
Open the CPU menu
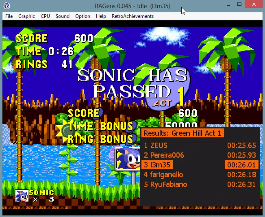45,16
